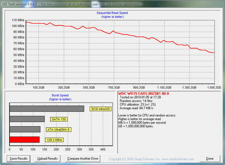Select the gray ATA UltraDMA 6 bar

25,129
